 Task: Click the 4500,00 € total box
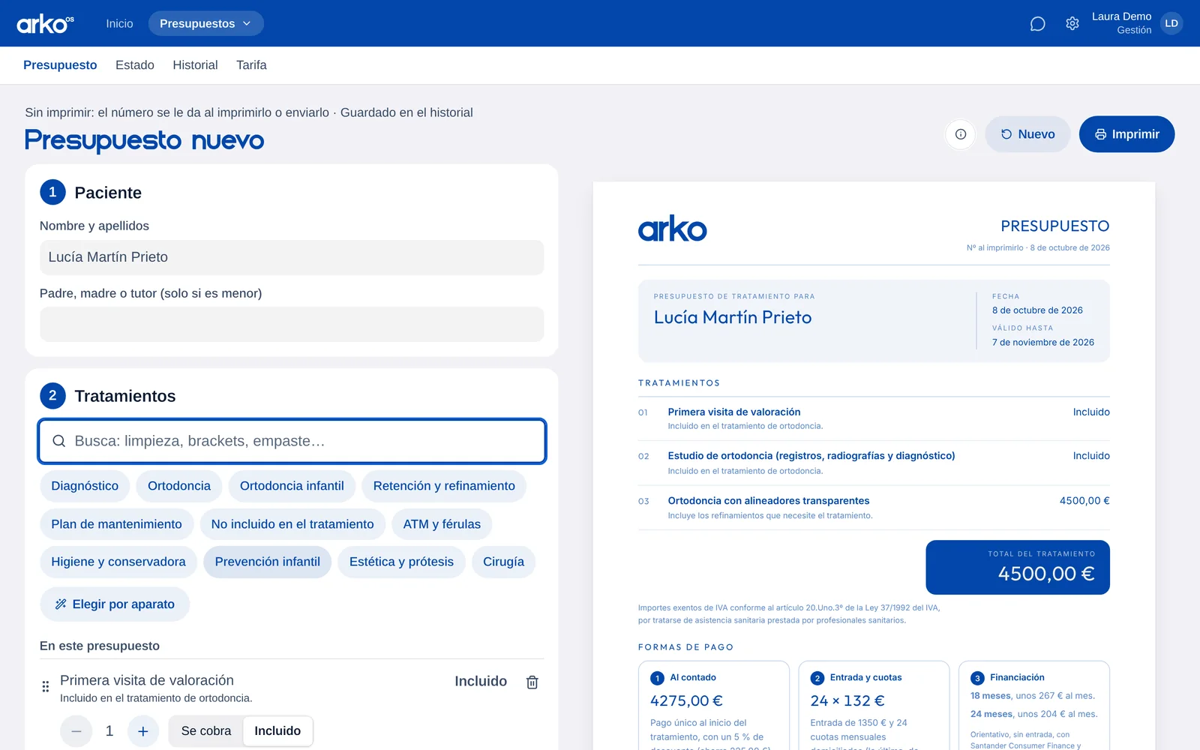click(1018, 567)
